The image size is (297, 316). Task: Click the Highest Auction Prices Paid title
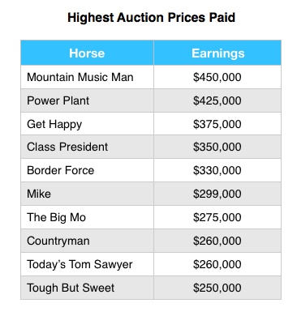(151, 18)
